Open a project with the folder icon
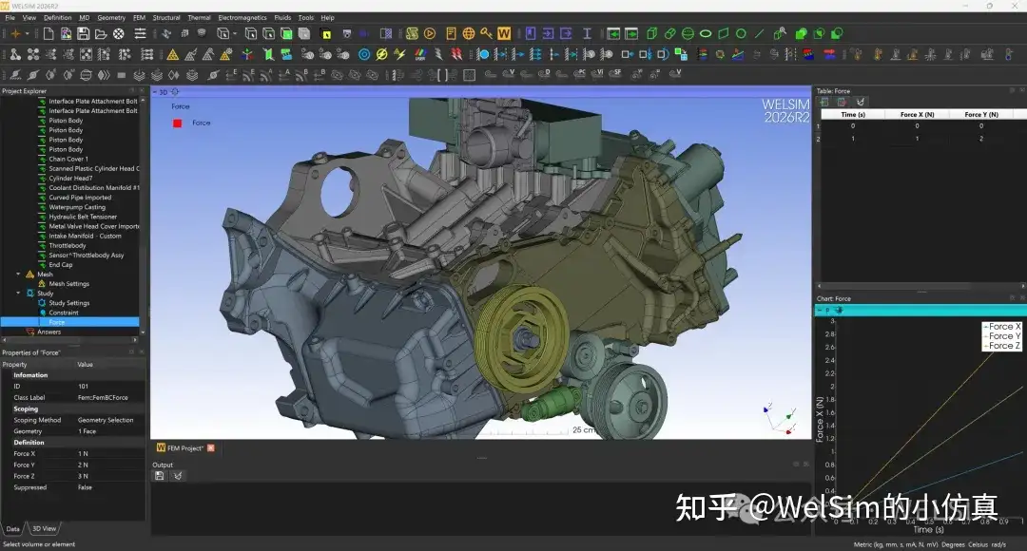1027x551 pixels. coord(101,34)
